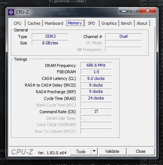
Task: Click the tRCD 9 clocks value
Action: pyautogui.click(x=96, y=85)
